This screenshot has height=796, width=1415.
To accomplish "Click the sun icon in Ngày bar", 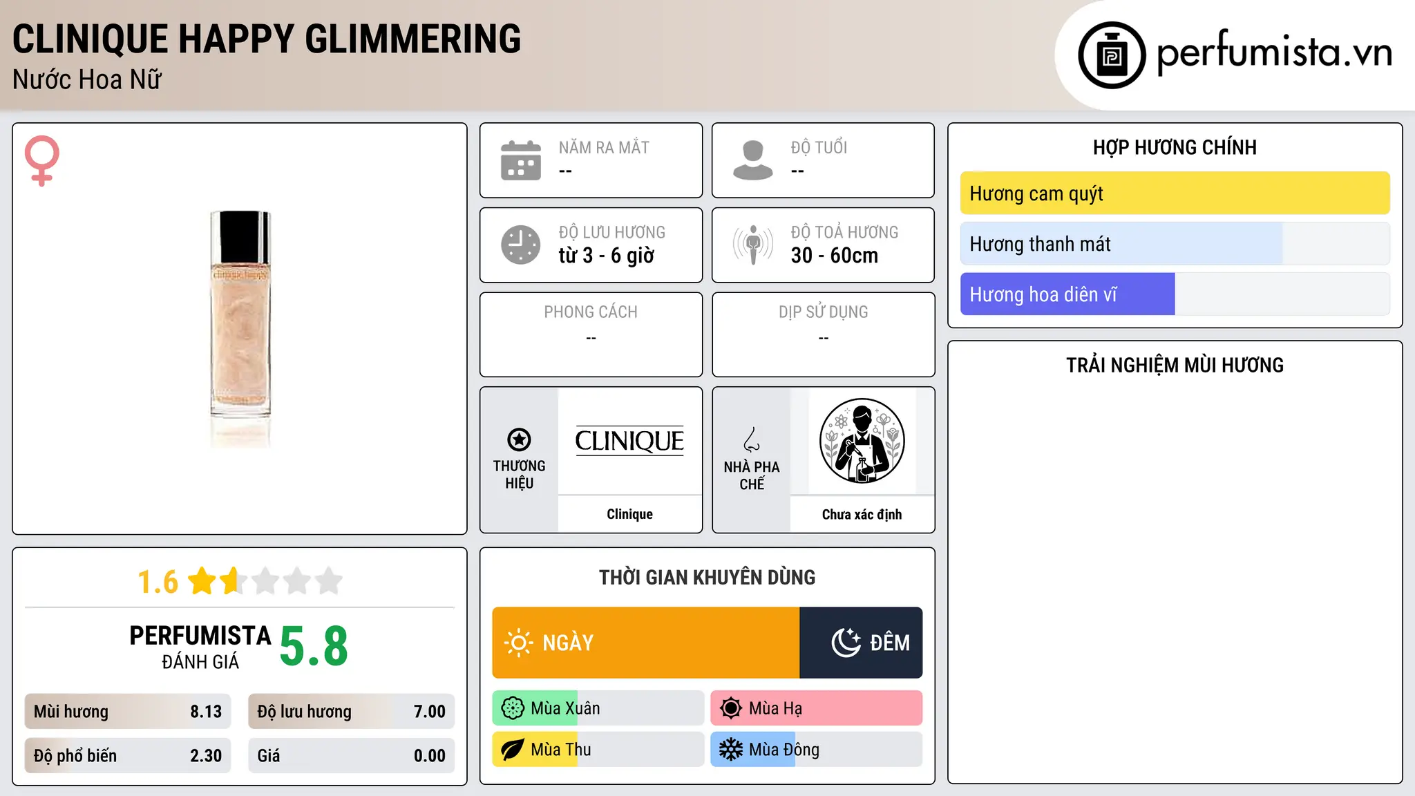I will click(x=518, y=643).
